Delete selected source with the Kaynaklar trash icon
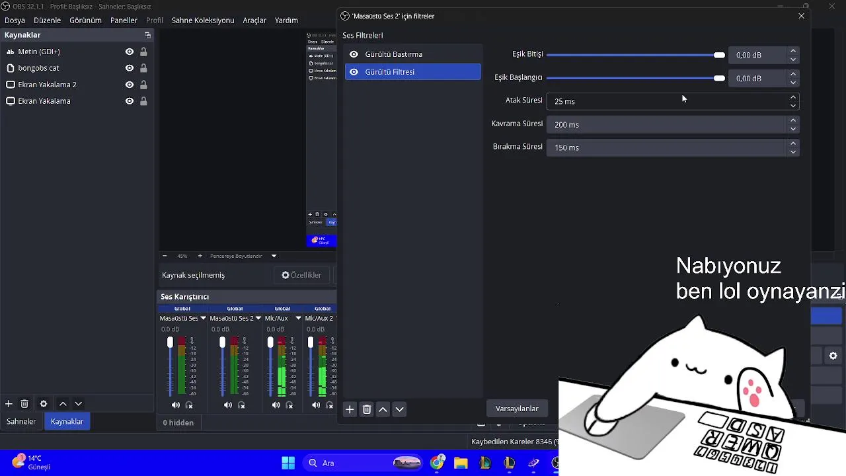846x476 pixels. [x=24, y=404]
